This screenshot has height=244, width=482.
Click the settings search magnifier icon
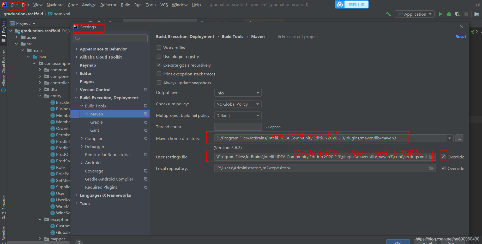point(77,38)
